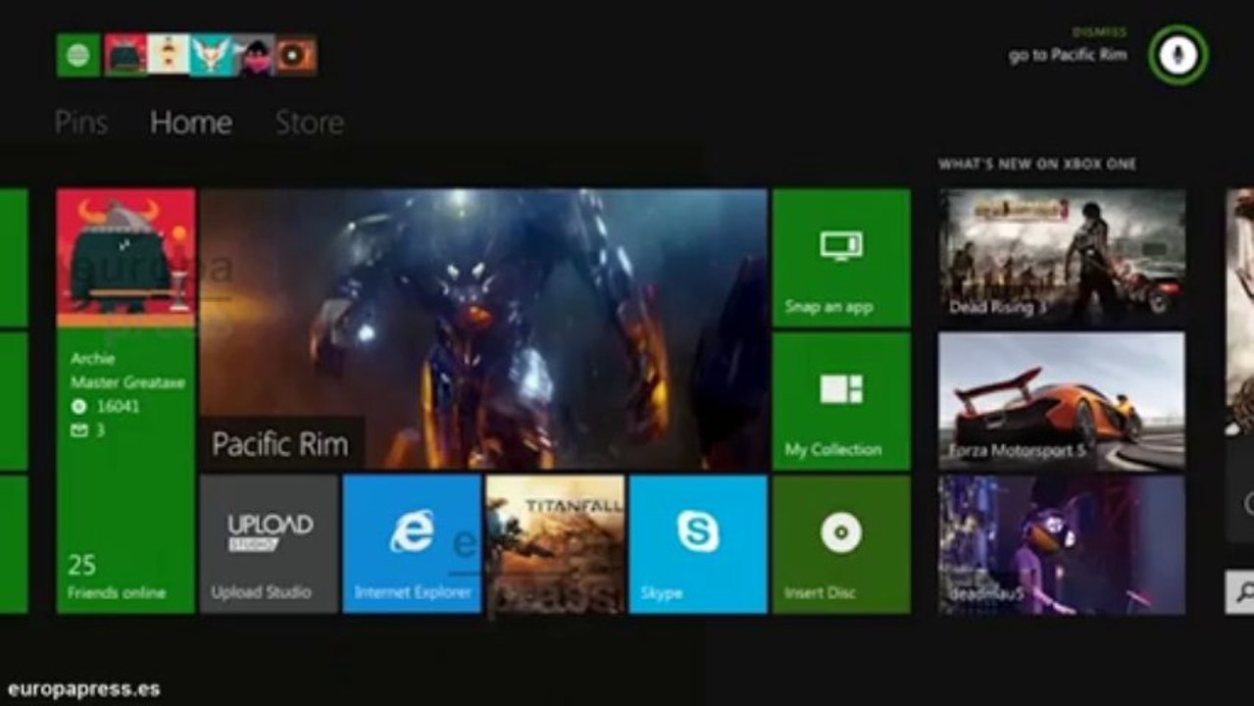
Task: Click the Snap an app tile
Action: [841, 258]
